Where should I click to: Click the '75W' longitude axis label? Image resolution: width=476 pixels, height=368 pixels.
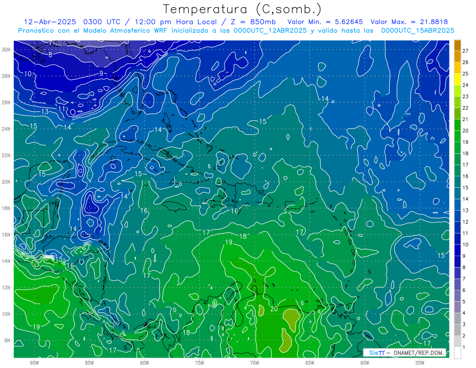tap(200, 363)
